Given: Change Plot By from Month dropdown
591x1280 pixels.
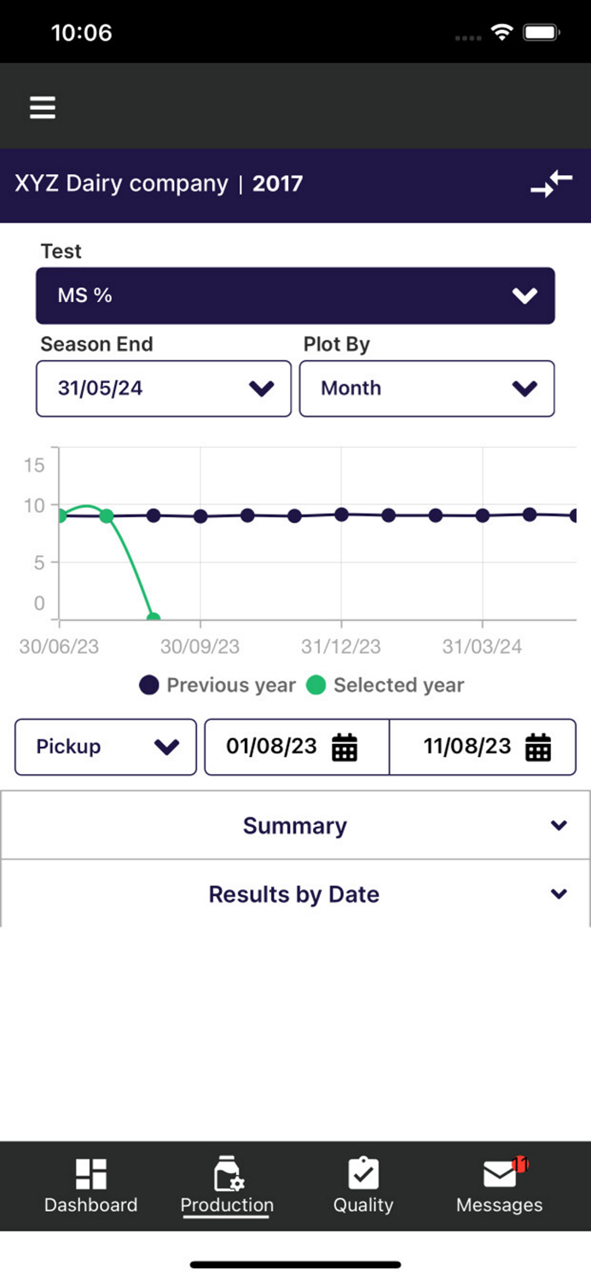Looking at the screenshot, I should pyautogui.click(x=427, y=388).
